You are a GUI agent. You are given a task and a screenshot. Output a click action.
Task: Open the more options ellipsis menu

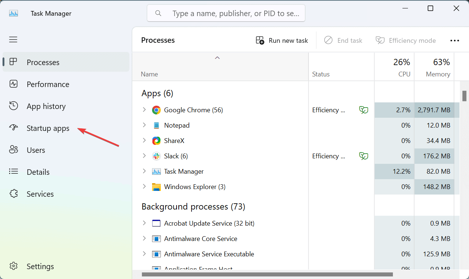pyautogui.click(x=454, y=40)
